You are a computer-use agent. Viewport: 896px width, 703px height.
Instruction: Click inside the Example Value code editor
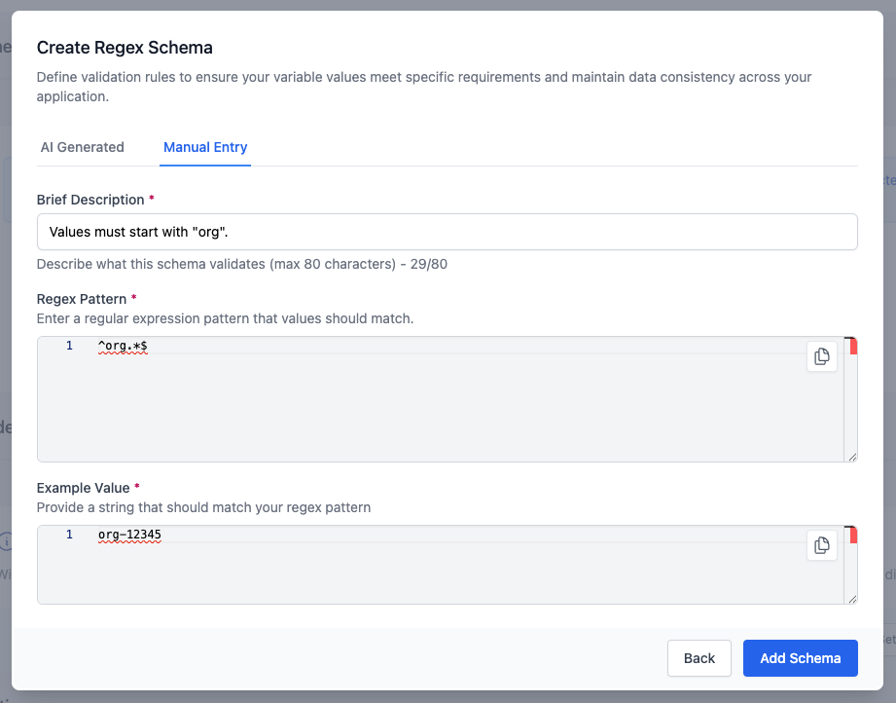389,565
